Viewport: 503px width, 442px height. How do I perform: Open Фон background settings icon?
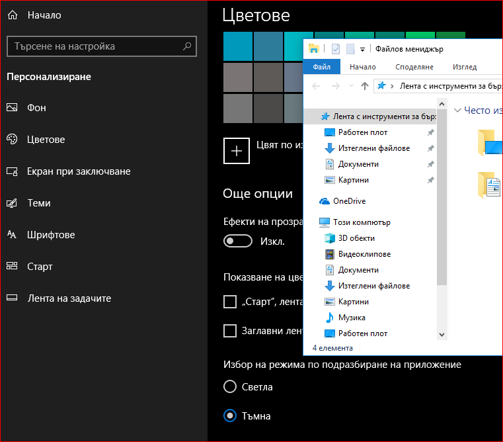click(x=12, y=107)
